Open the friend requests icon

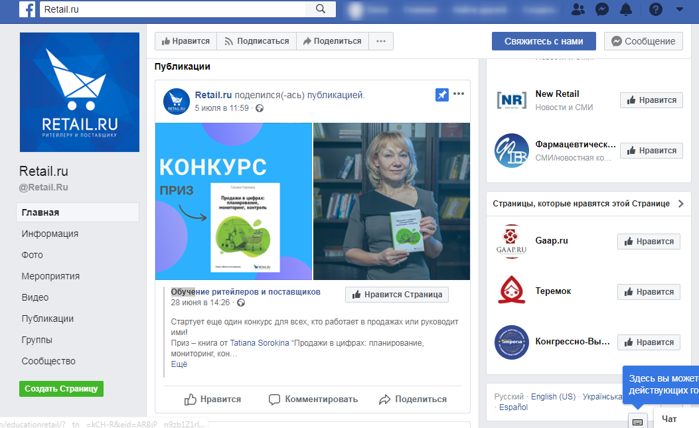[x=578, y=9]
